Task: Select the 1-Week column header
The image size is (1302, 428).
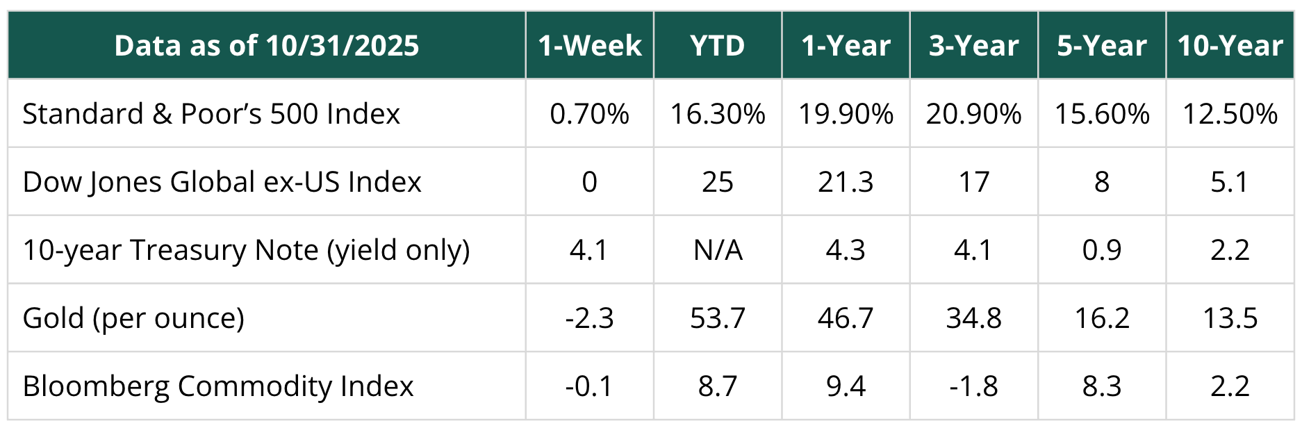Action: 590,46
